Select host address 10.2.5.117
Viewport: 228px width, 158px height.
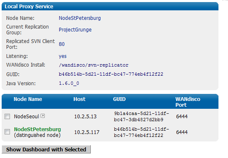coord(87,132)
